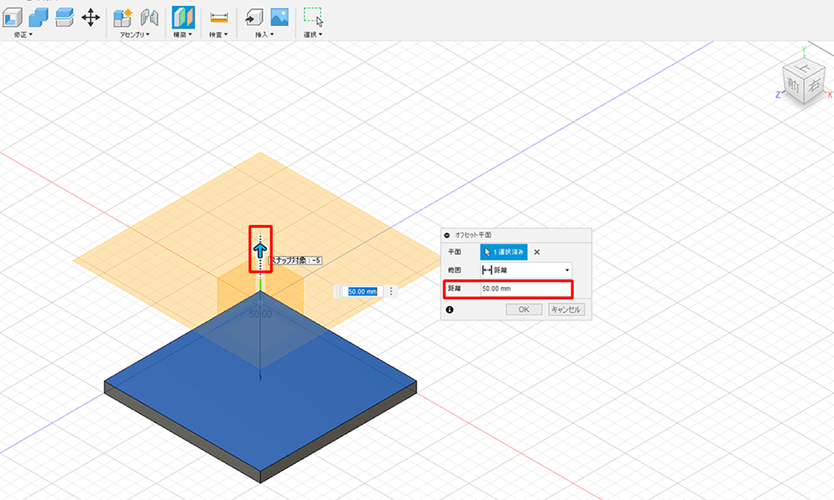This screenshot has height=500, width=834.
Task: Click the Offset Plane construct icon
Action: (x=183, y=17)
